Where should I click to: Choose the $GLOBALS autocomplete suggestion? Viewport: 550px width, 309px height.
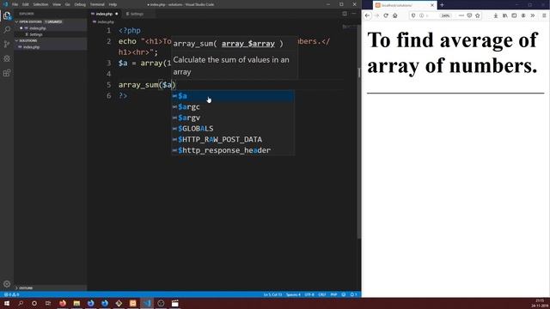pos(233,129)
